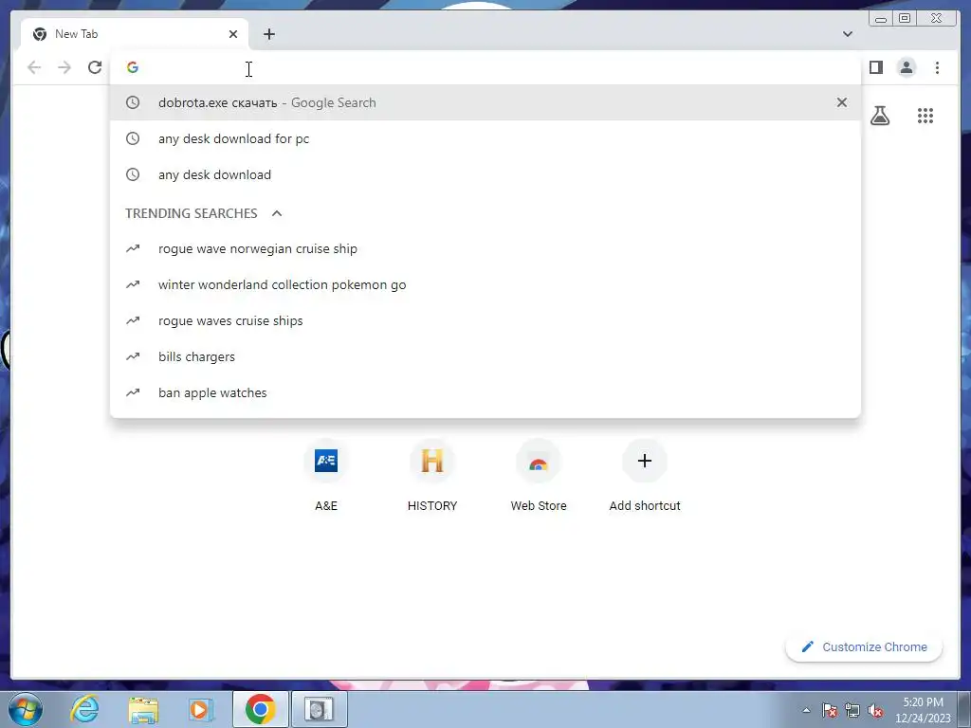971x728 pixels.
Task: Select 'rogue waves cruise ships' trend
Action: [485, 320]
